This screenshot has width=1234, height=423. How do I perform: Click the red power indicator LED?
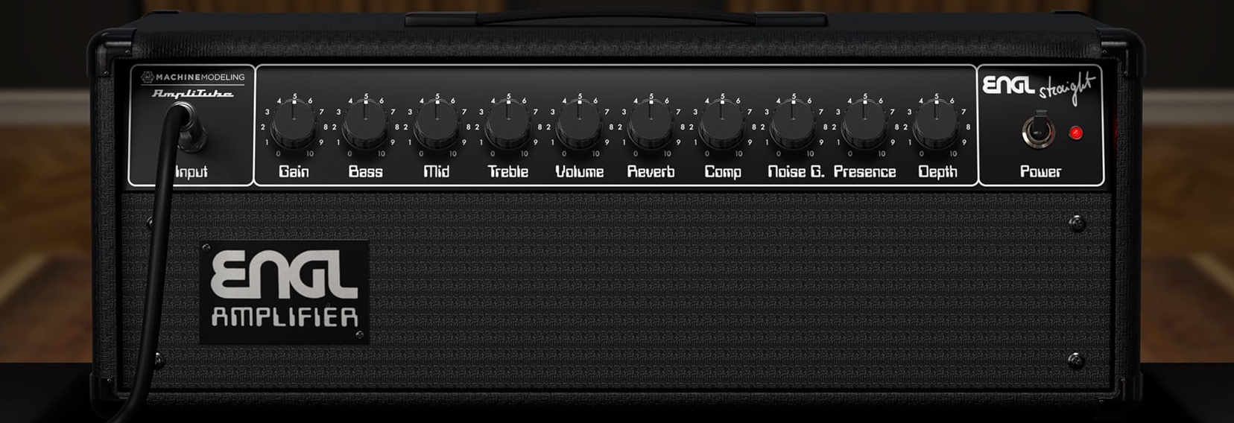pyautogui.click(x=1075, y=133)
